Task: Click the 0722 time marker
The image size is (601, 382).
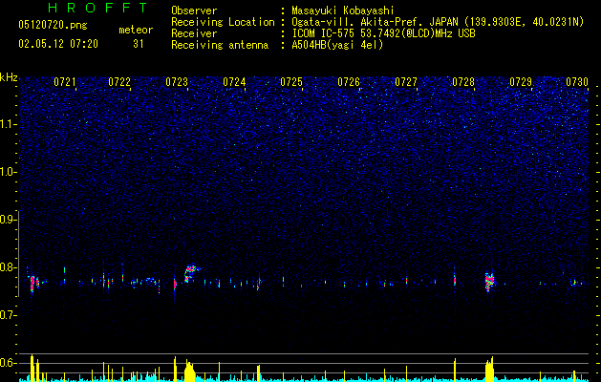Action: [119, 81]
